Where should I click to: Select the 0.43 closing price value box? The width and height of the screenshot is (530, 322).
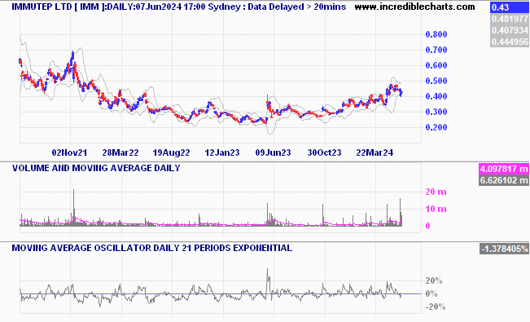tap(509, 7)
